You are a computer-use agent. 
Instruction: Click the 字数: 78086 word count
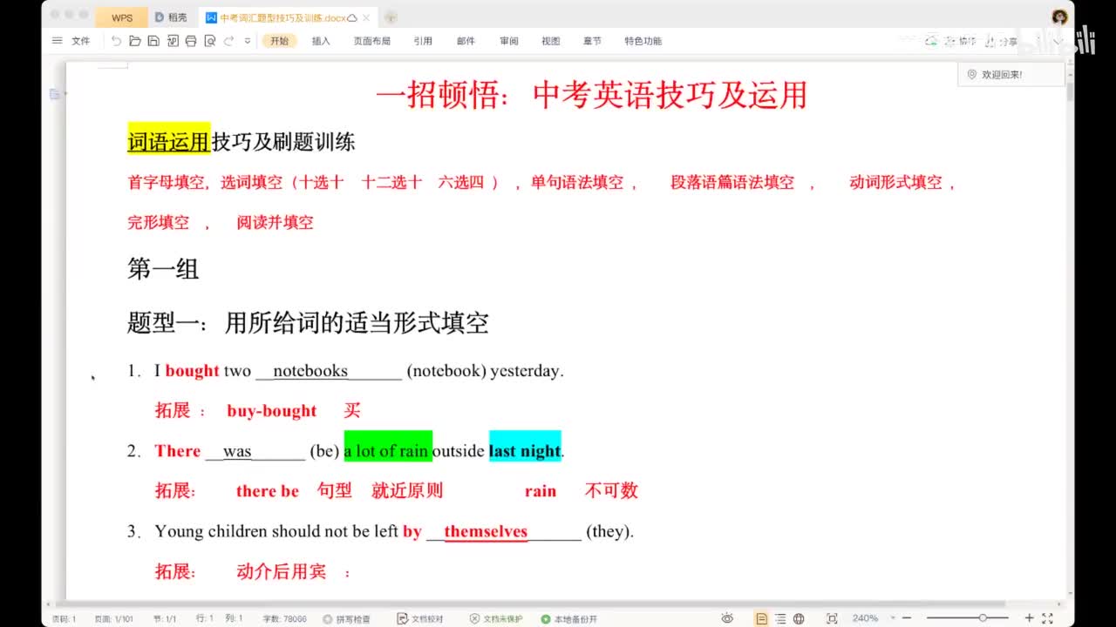pos(284,619)
